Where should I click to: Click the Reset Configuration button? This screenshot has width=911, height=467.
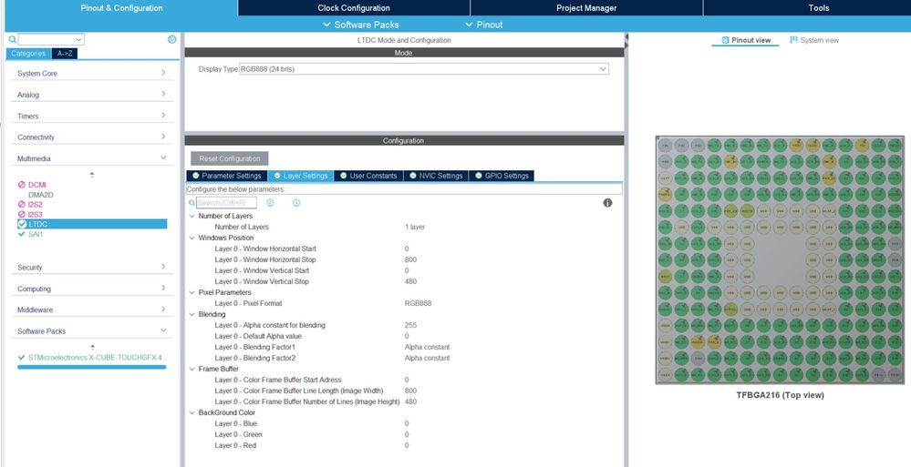point(230,158)
